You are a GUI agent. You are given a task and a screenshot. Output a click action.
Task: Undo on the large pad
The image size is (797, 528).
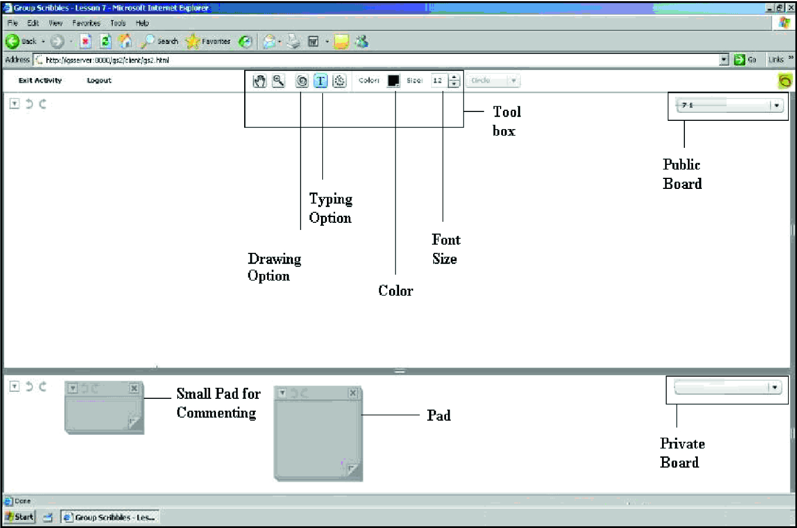[x=294, y=393]
